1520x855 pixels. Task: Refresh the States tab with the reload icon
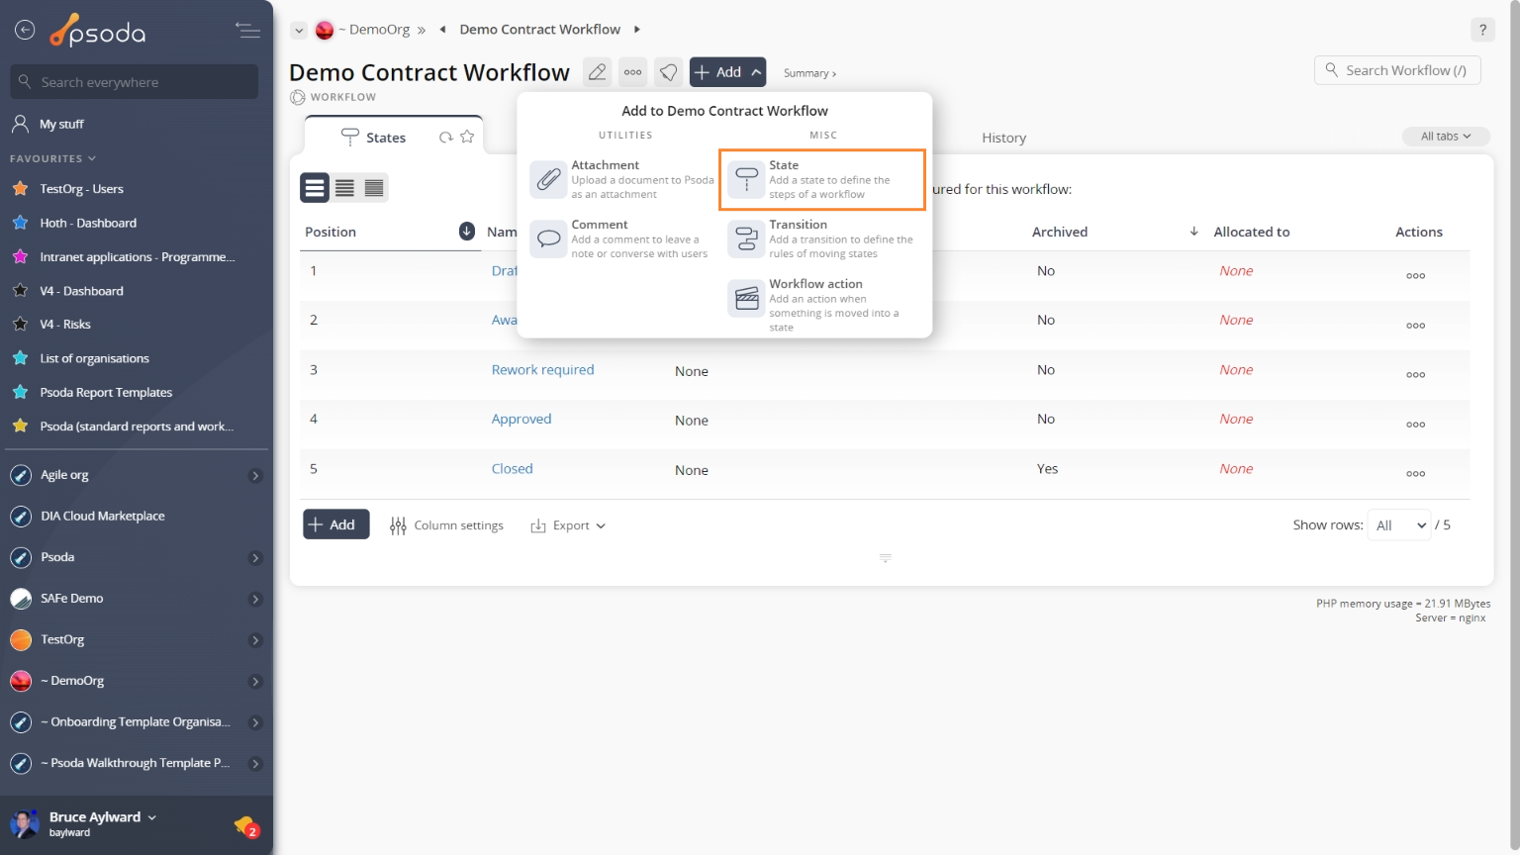click(446, 138)
